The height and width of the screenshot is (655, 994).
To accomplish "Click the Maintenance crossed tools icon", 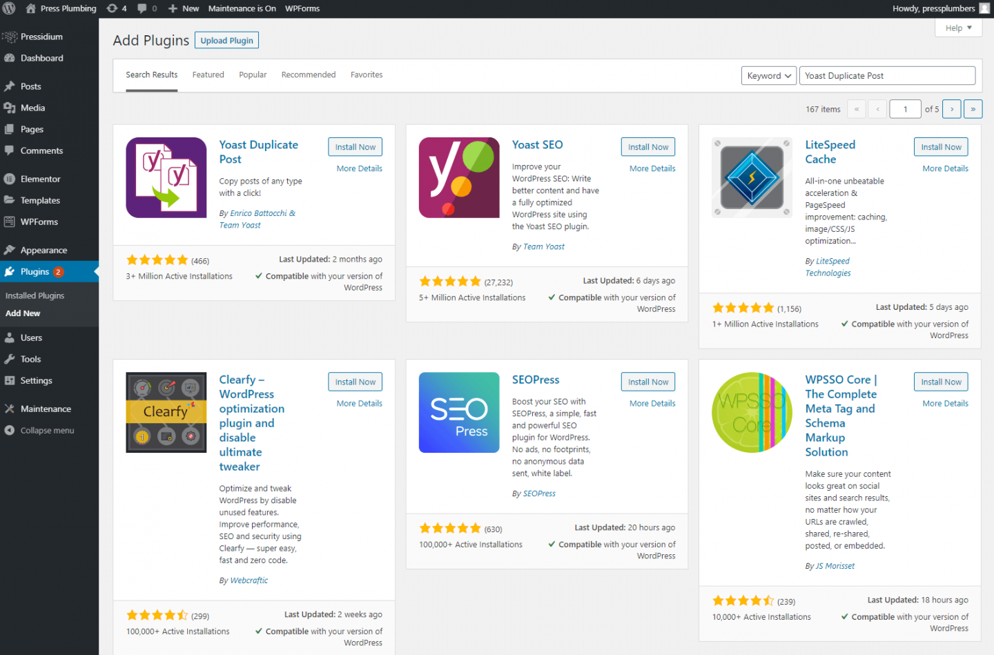I will pos(10,409).
